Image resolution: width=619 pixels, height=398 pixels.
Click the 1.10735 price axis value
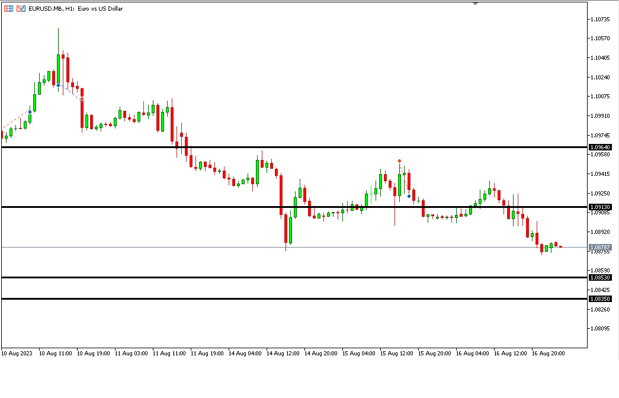[600, 19]
